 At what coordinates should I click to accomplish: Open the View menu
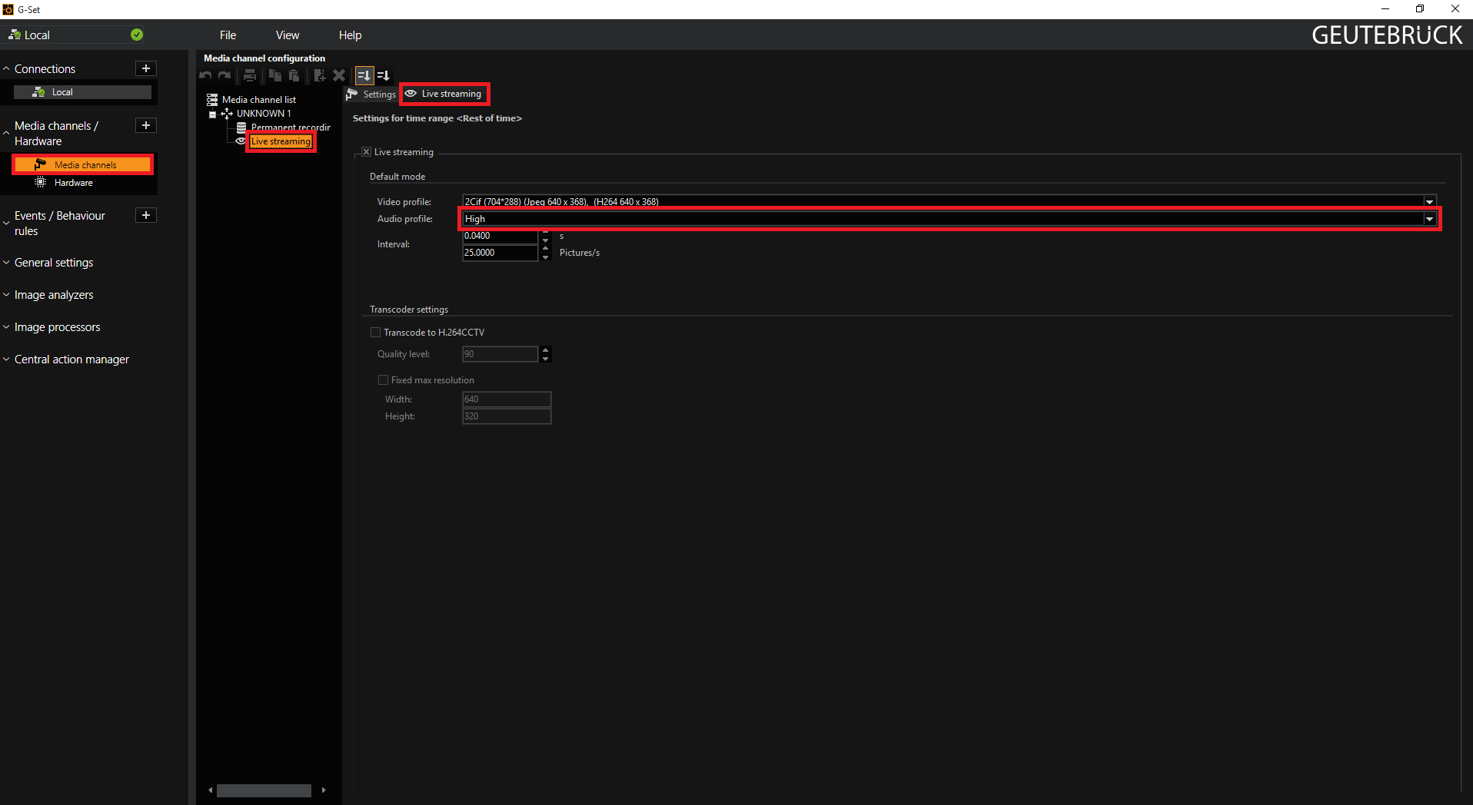coord(287,35)
